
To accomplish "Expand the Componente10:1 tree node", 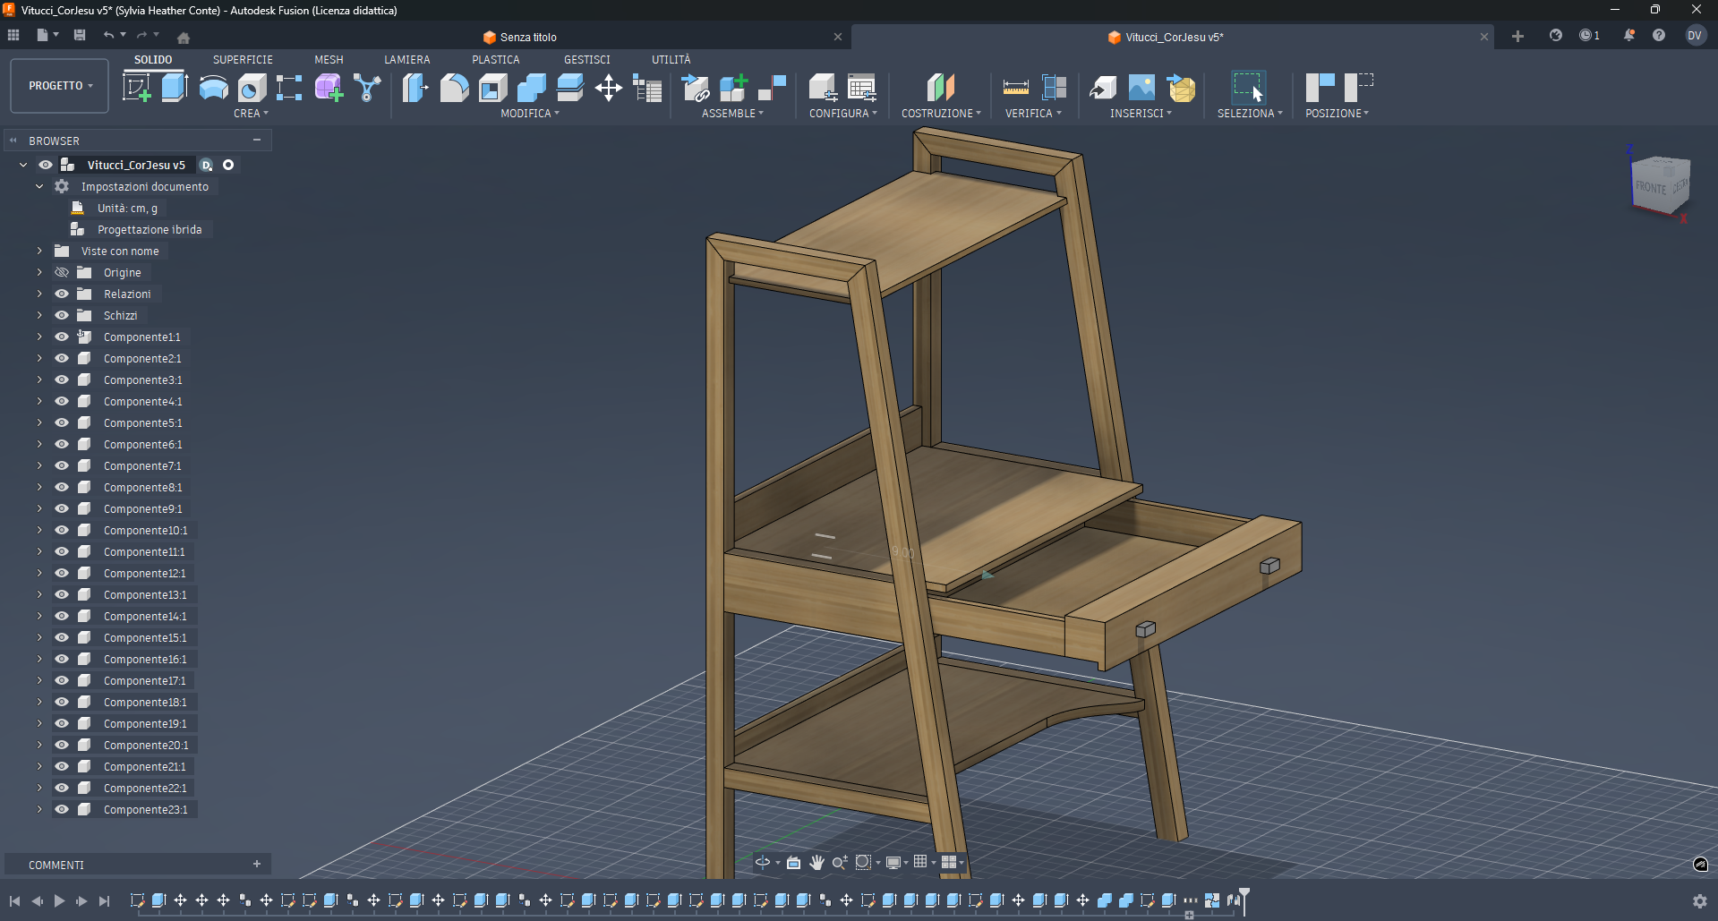I will [39, 531].
